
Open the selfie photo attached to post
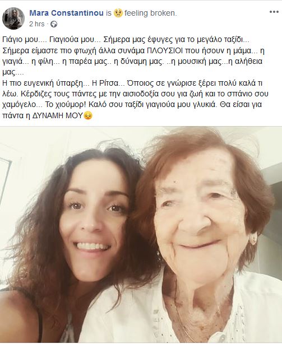141,235
